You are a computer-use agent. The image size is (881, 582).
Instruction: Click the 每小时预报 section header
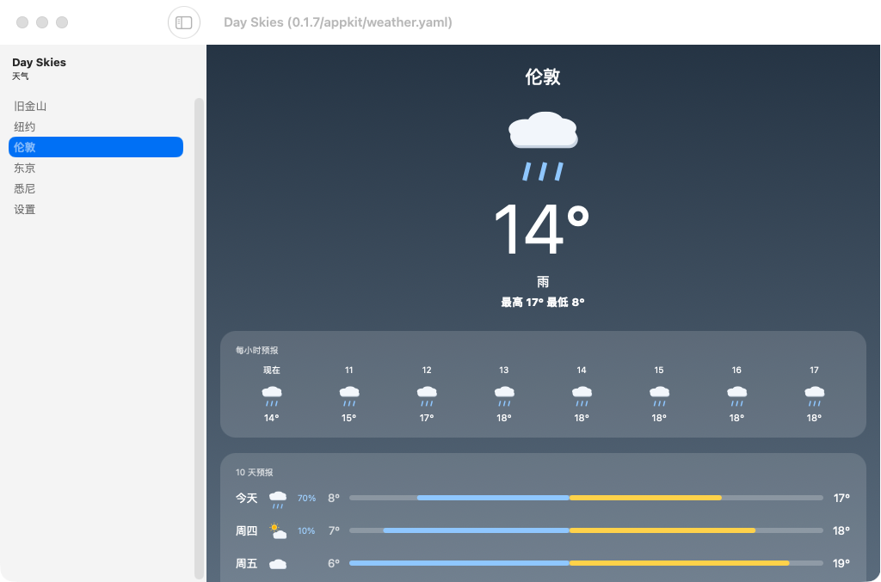point(256,350)
